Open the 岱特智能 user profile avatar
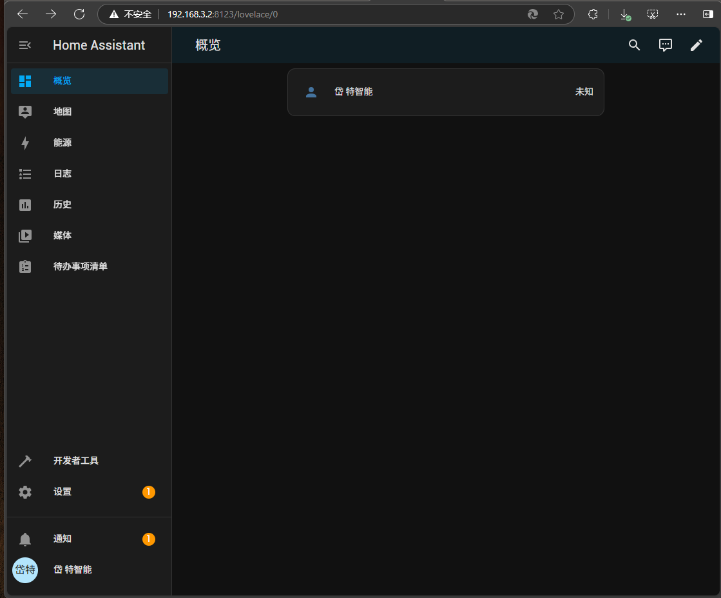The image size is (721, 598). coord(25,570)
